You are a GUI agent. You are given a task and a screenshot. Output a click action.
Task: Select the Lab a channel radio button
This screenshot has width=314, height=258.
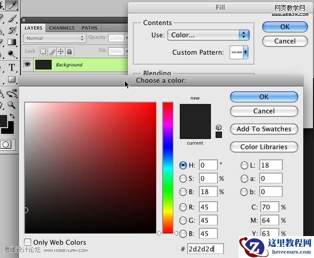tap(244, 178)
